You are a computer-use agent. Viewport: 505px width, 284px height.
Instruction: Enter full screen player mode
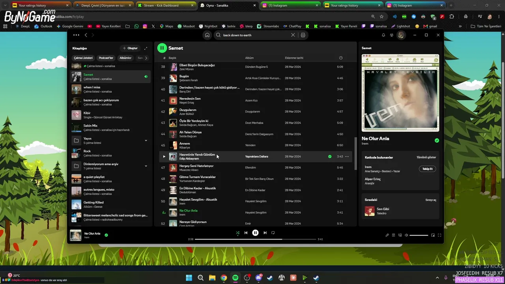coord(440,235)
